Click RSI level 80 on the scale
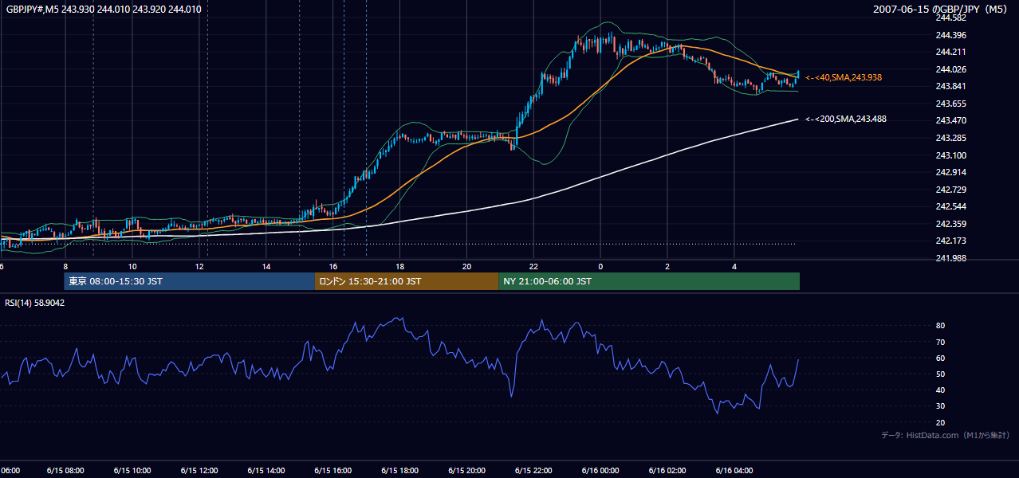This screenshot has height=478, width=1019. [x=941, y=326]
